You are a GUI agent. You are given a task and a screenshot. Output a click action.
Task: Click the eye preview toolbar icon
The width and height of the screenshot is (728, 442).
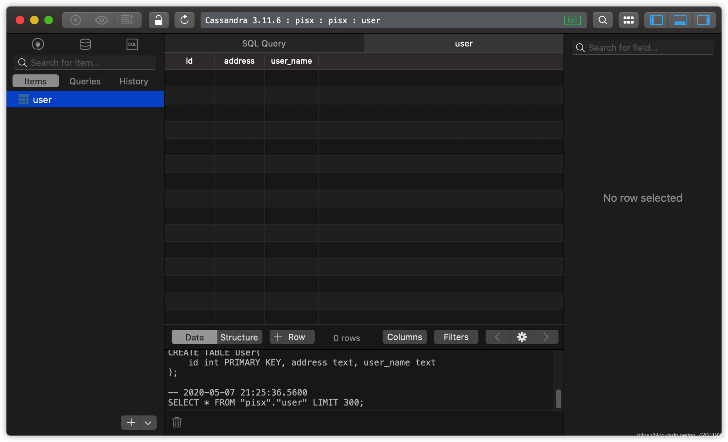tap(102, 20)
